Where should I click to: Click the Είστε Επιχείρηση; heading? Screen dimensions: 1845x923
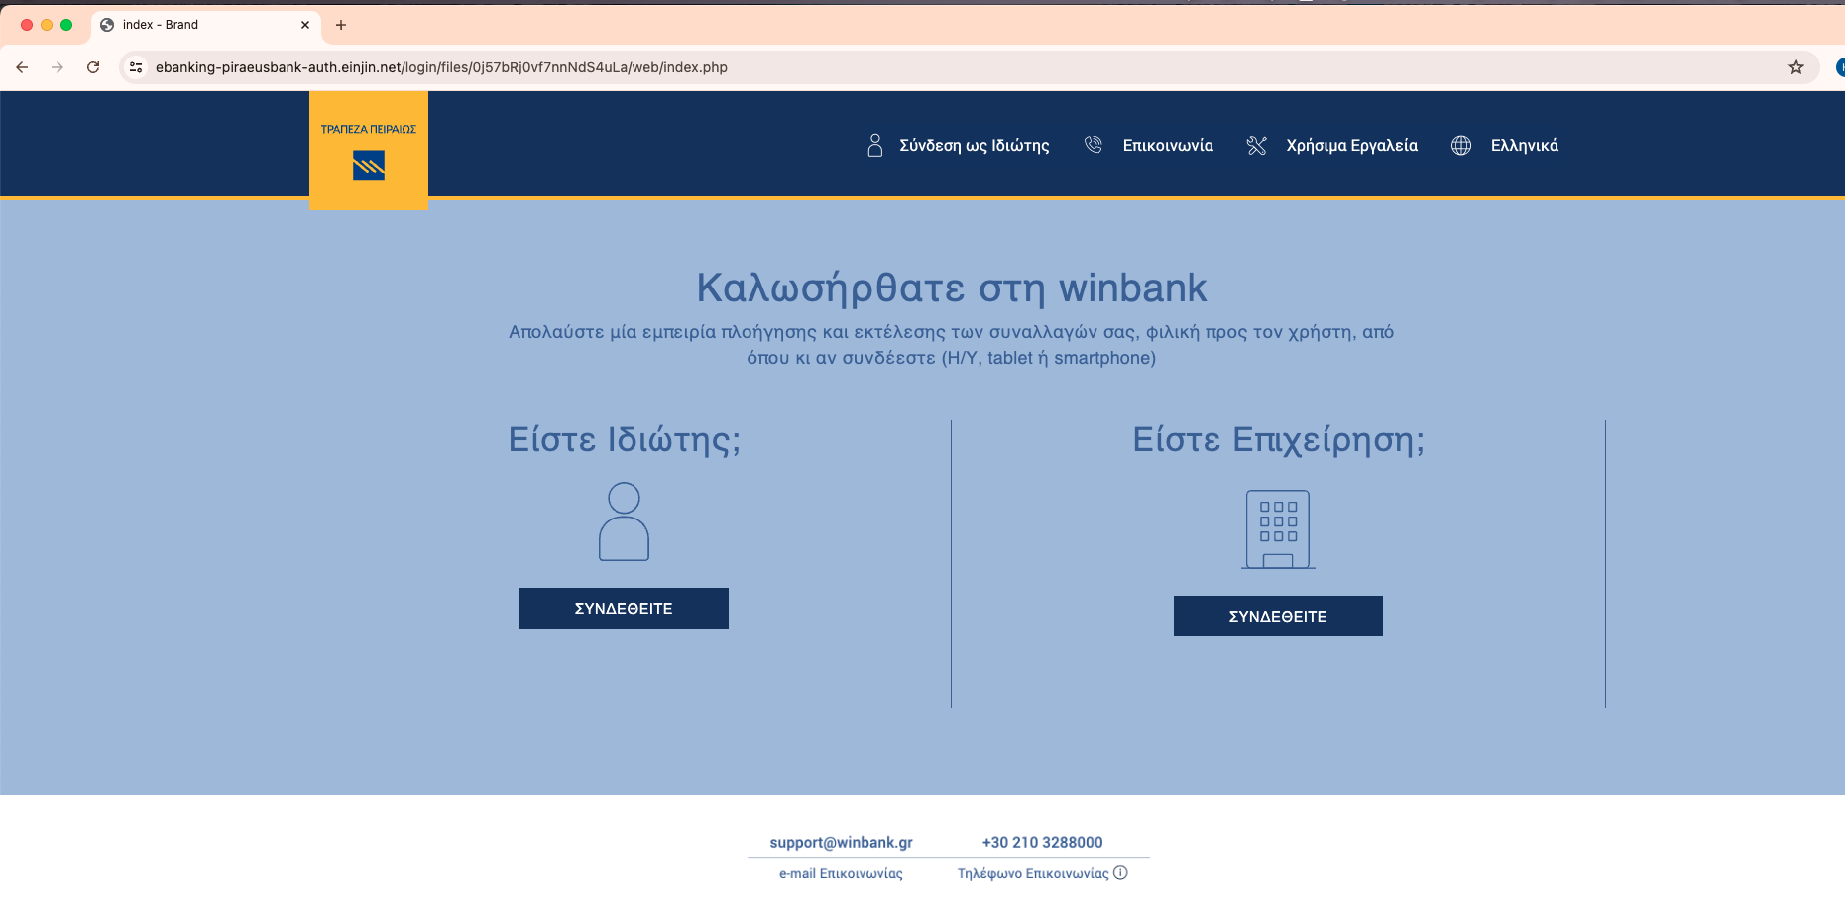coord(1278,439)
